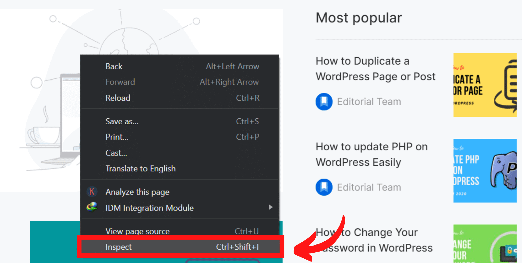Image resolution: width=522 pixels, height=263 pixels.
Task: Select Back in the context menu
Action: click(114, 66)
